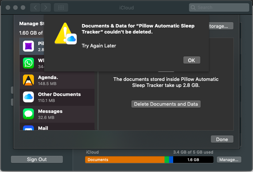Show all preferences with the grid icon
Viewport: 253px width, 172px height.
coord(61,8)
